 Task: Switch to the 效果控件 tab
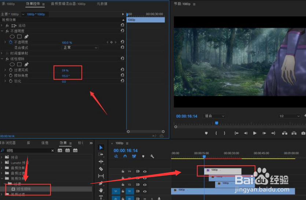pyautogui.click(x=33, y=4)
